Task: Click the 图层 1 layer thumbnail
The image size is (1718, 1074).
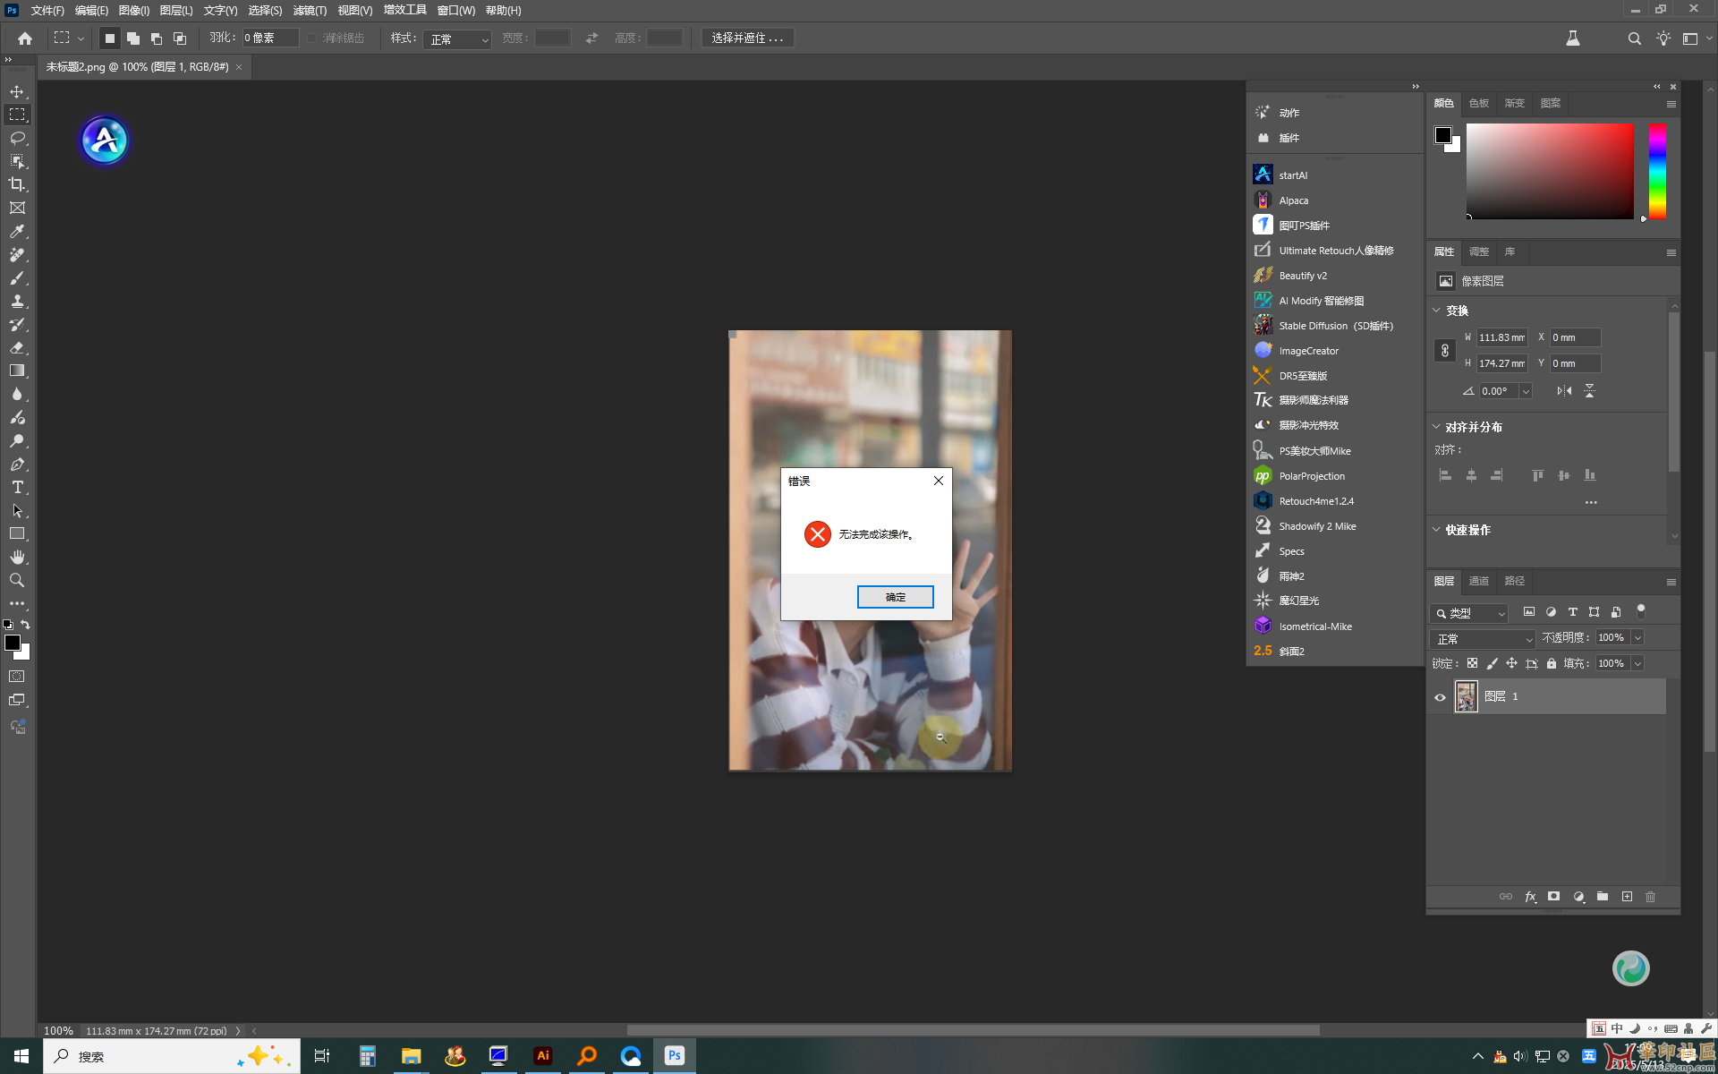Action: pyautogui.click(x=1466, y=696)
